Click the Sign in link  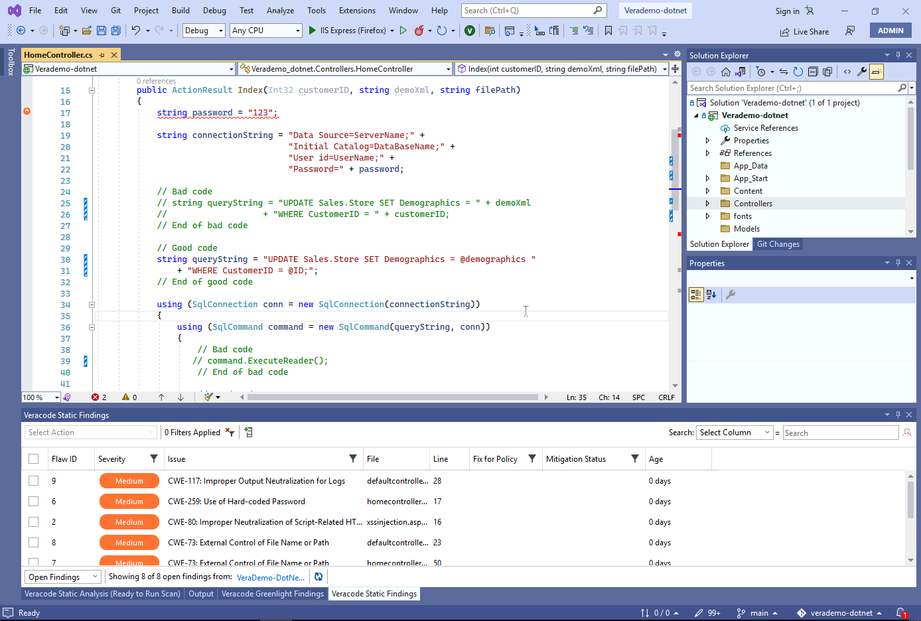(x=787, y=11)
